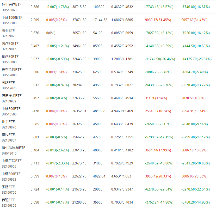
Task: Select profit value 3606.10(18.02%)
Action: [194, 150]
